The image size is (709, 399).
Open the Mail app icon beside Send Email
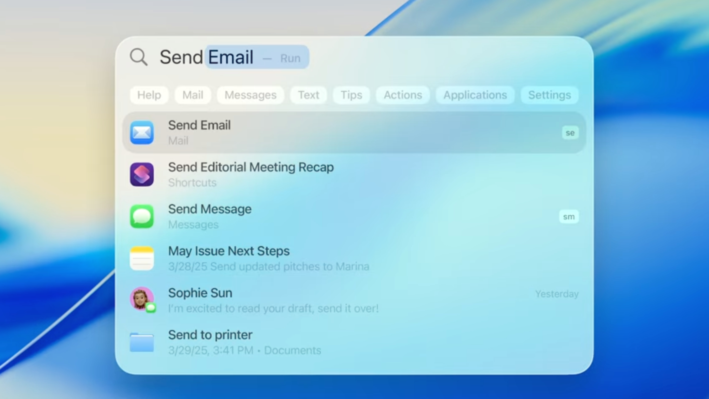[142, 133]
